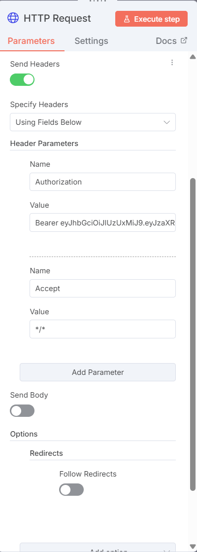
Task: Click the Bearer token value field
Action: click(102, 222)
